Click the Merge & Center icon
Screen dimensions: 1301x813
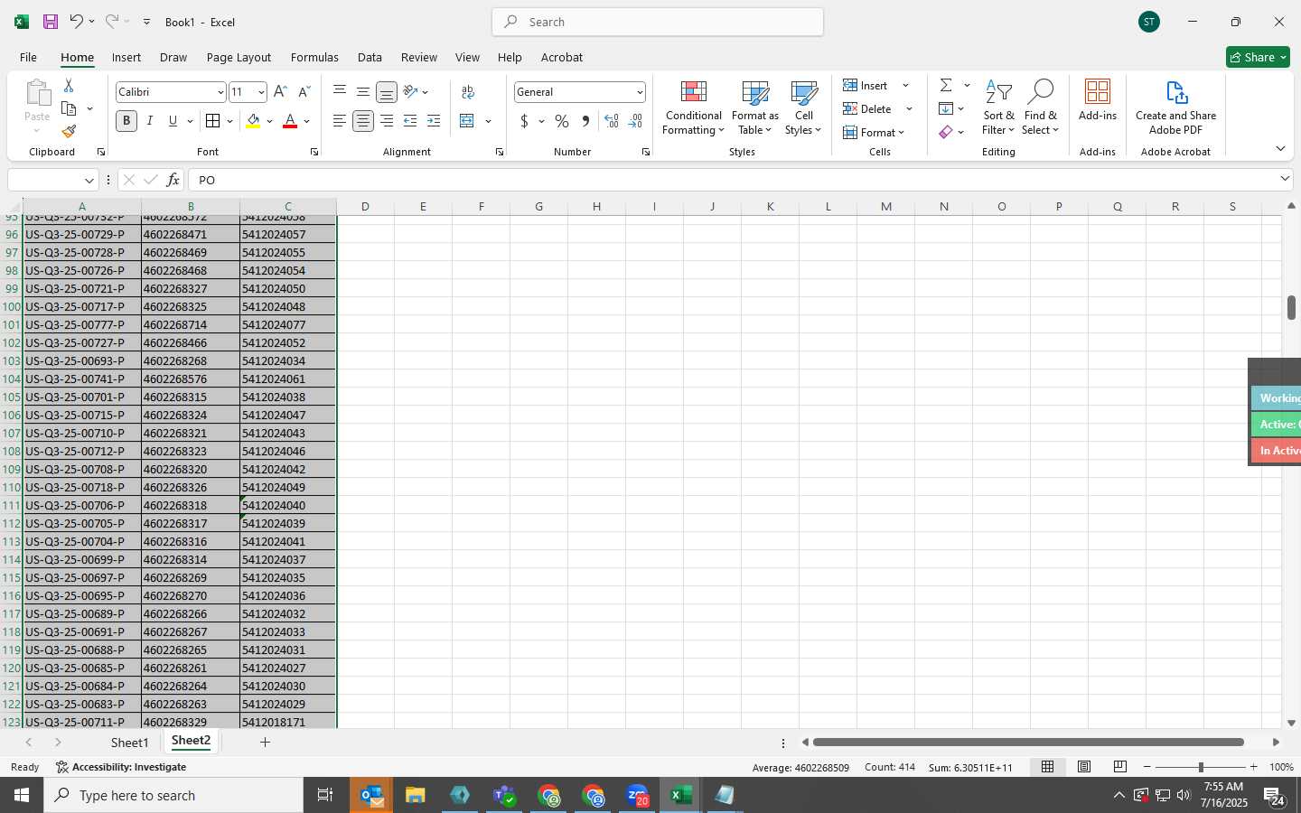tap(467, 121)
